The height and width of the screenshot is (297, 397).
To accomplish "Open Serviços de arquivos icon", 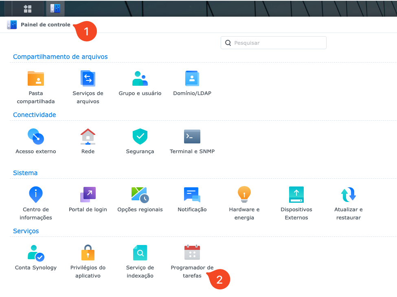I will tap(88, 78).
